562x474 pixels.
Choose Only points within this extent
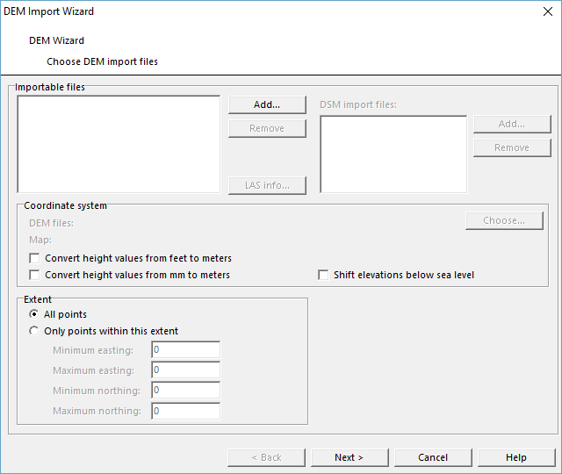(x=34, y=331)
